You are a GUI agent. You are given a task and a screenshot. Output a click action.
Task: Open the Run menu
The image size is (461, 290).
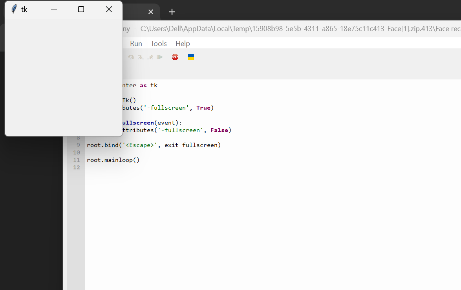click(x=136, y=44)
